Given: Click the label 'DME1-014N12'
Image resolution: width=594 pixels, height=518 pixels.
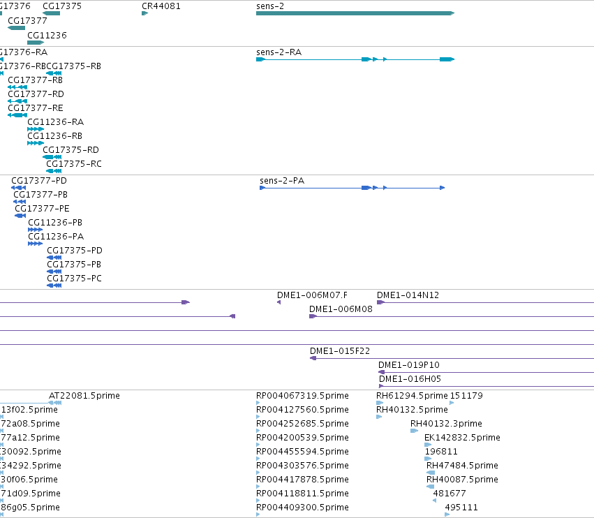Looking at the screenshot, I should pos(408,295).
